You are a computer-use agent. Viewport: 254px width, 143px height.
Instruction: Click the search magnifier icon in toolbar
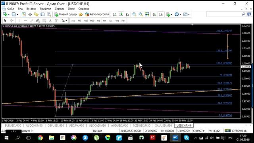coord(243,14)
